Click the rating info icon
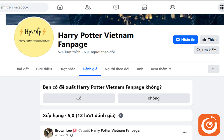The height and width of the screenshot is (140, 224). (121, 115)
